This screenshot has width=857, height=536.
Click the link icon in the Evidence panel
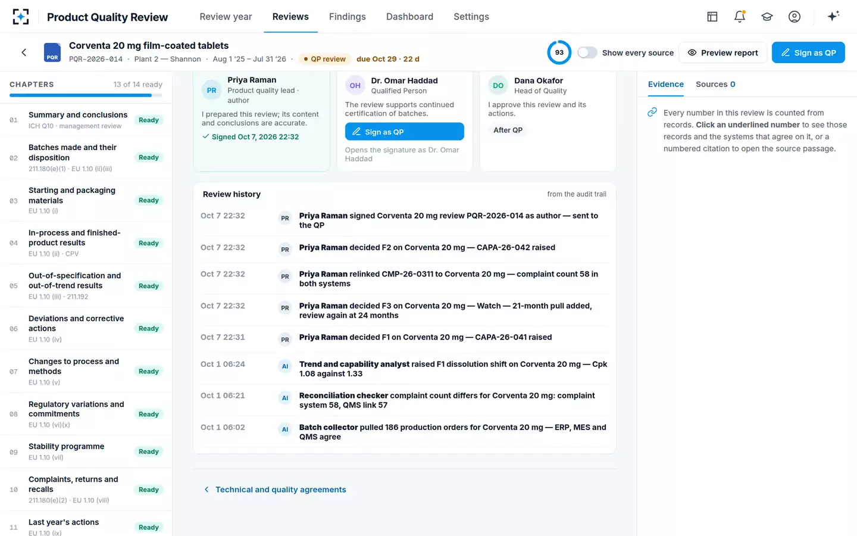point(652,113)
